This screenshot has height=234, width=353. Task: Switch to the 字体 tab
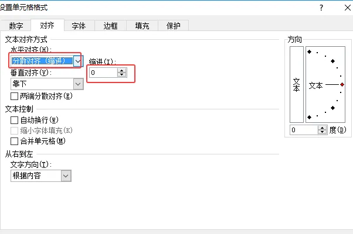pos(79,26)
